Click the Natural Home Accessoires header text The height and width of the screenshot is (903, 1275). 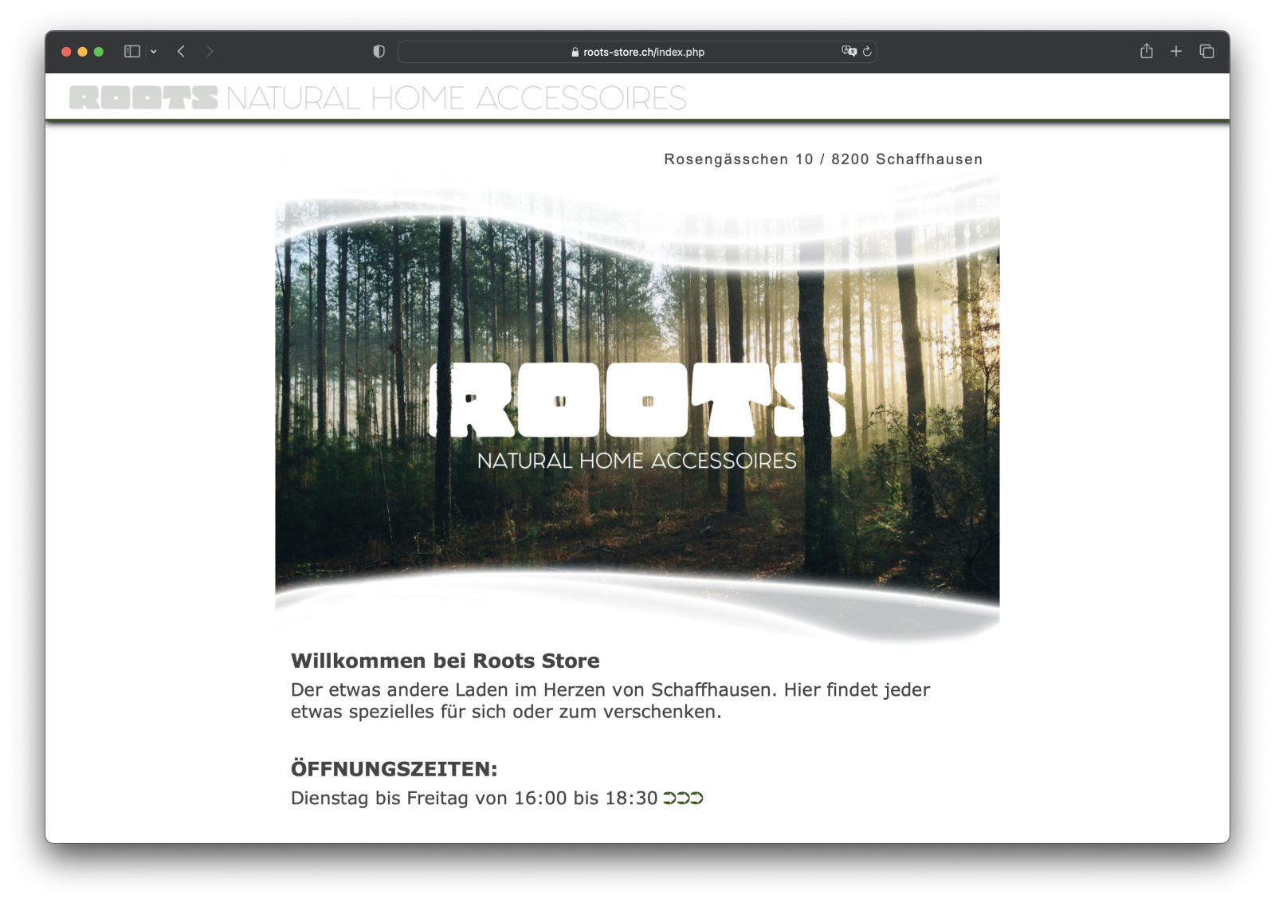(x=456, y=98)
